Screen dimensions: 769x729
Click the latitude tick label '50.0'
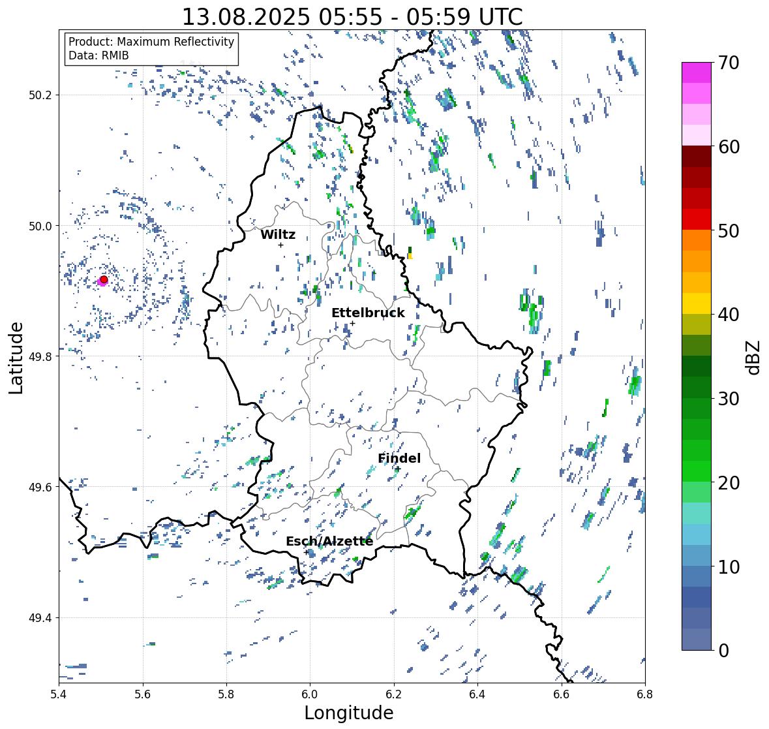coord(40,226)
